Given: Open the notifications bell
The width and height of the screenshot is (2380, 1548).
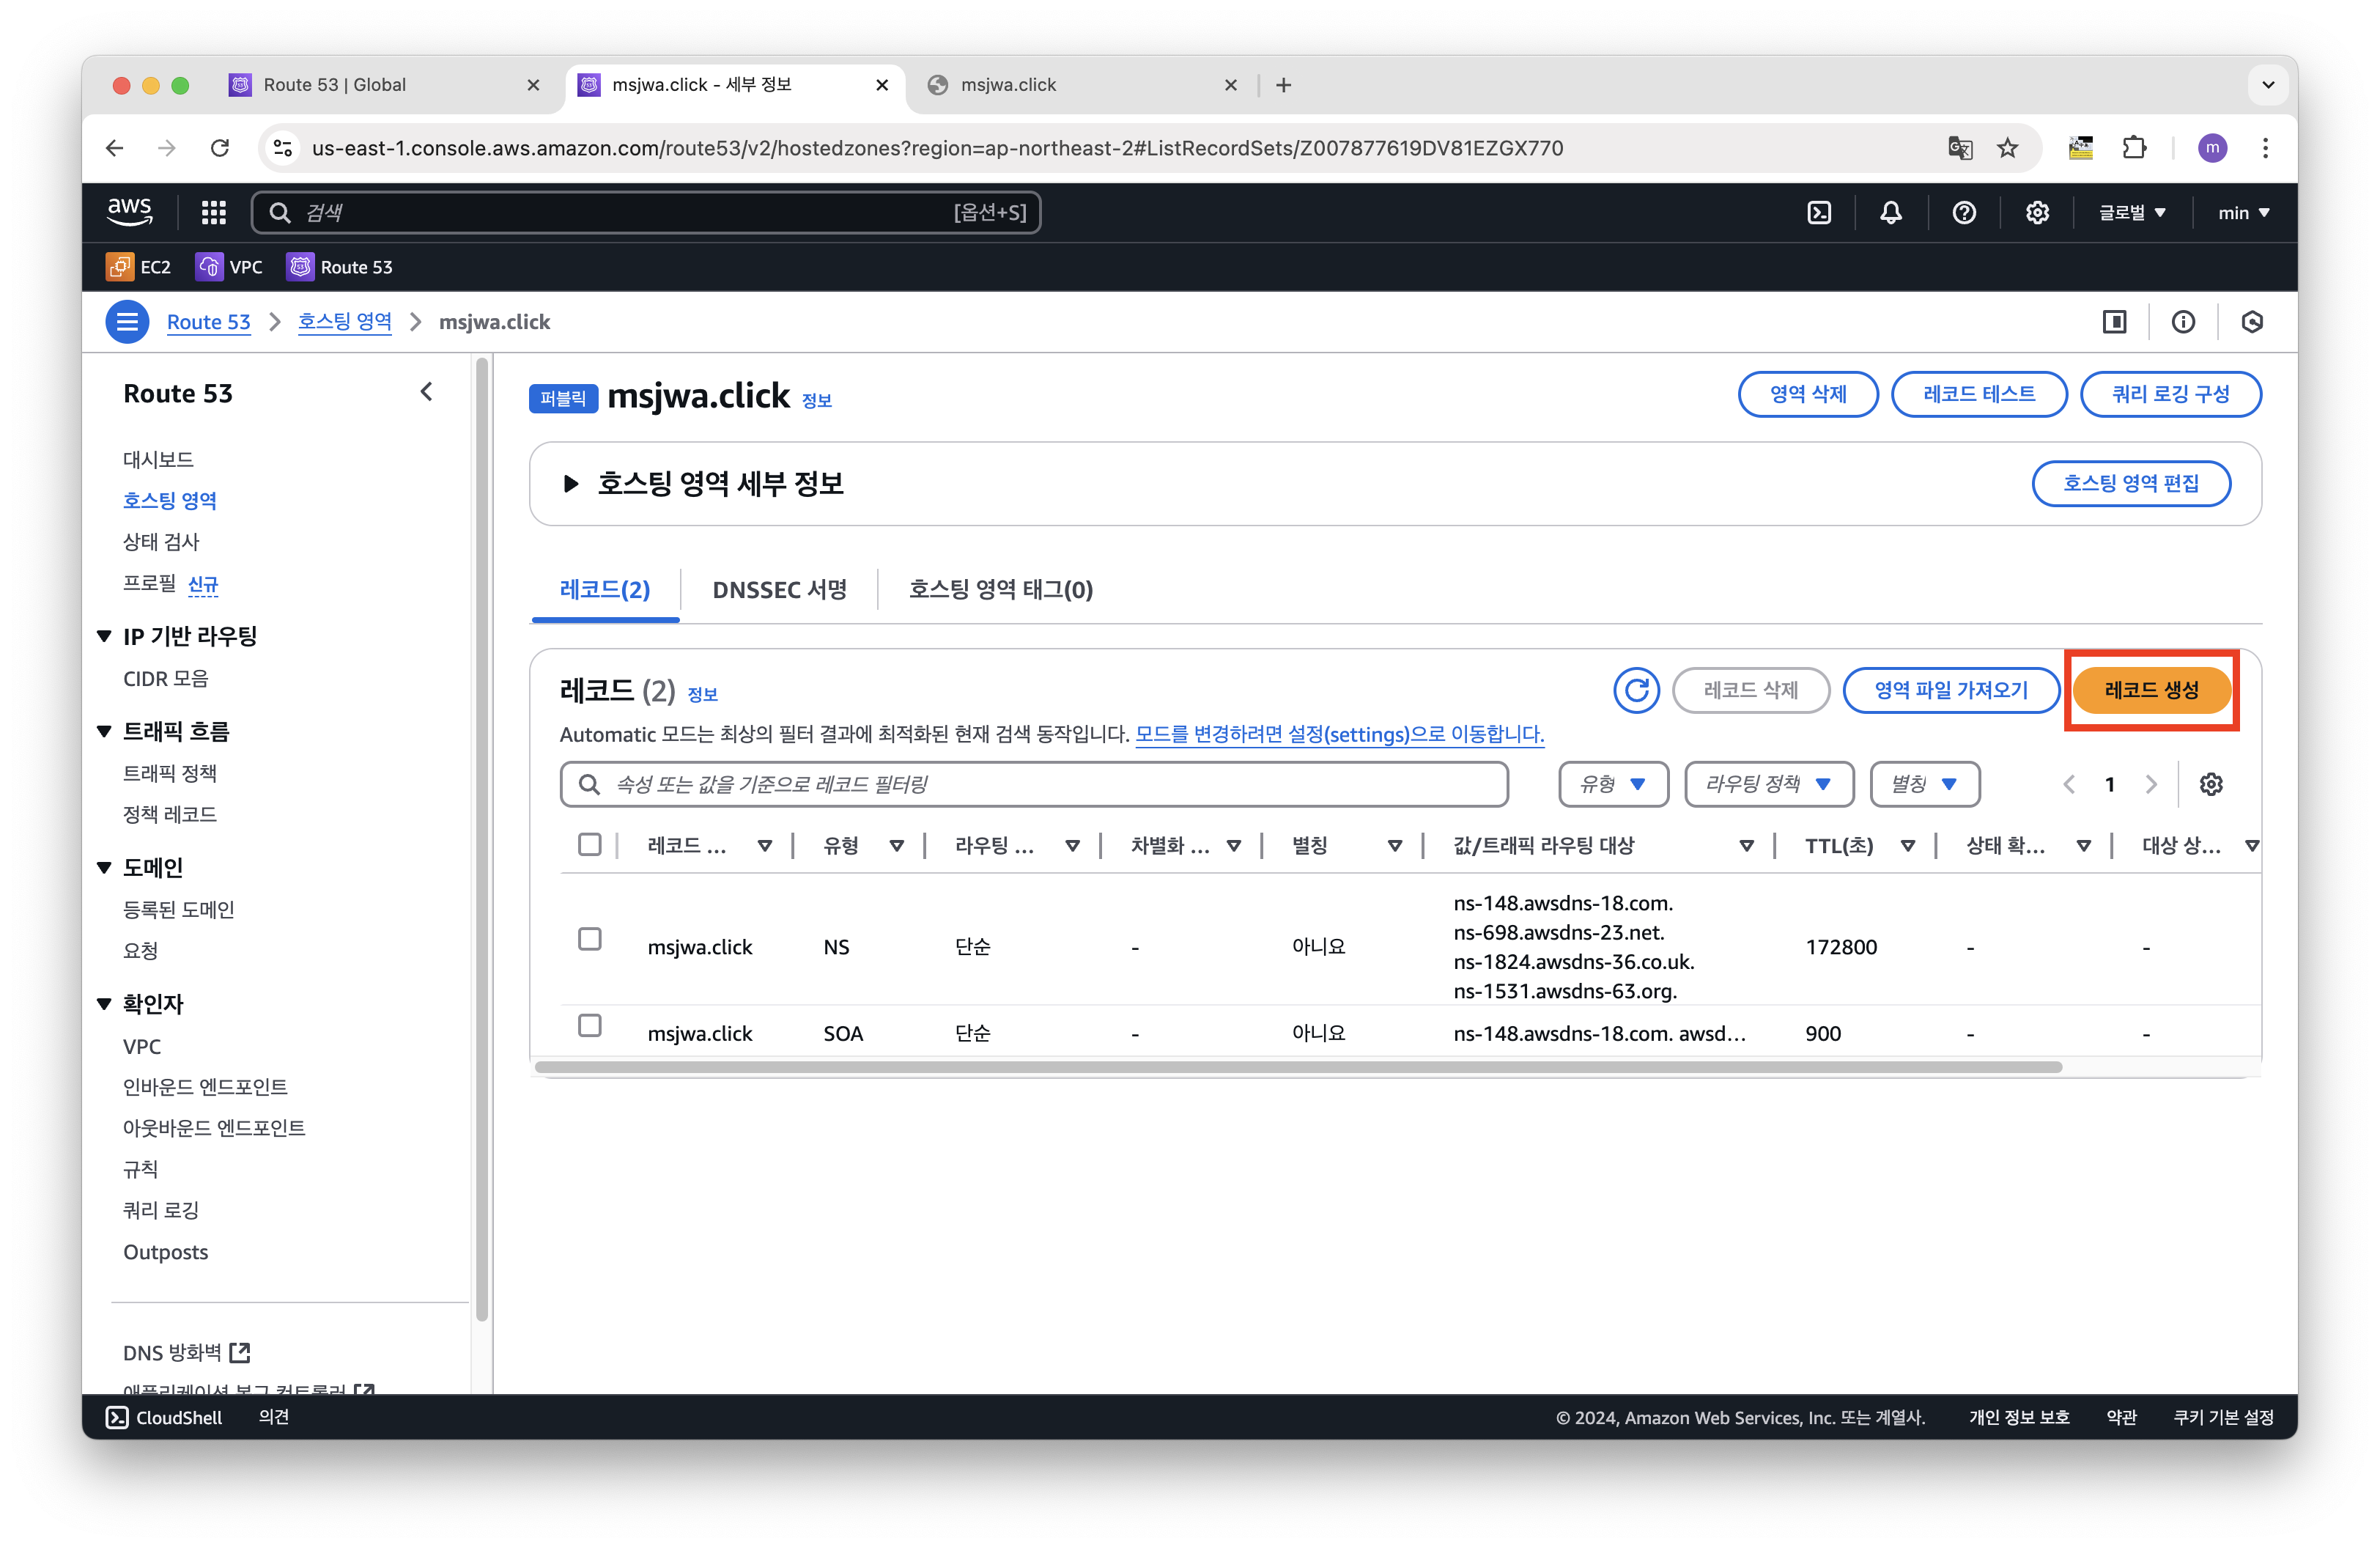Looking at the screenshot, I should pyautogui.click(x=1890, y=212).
